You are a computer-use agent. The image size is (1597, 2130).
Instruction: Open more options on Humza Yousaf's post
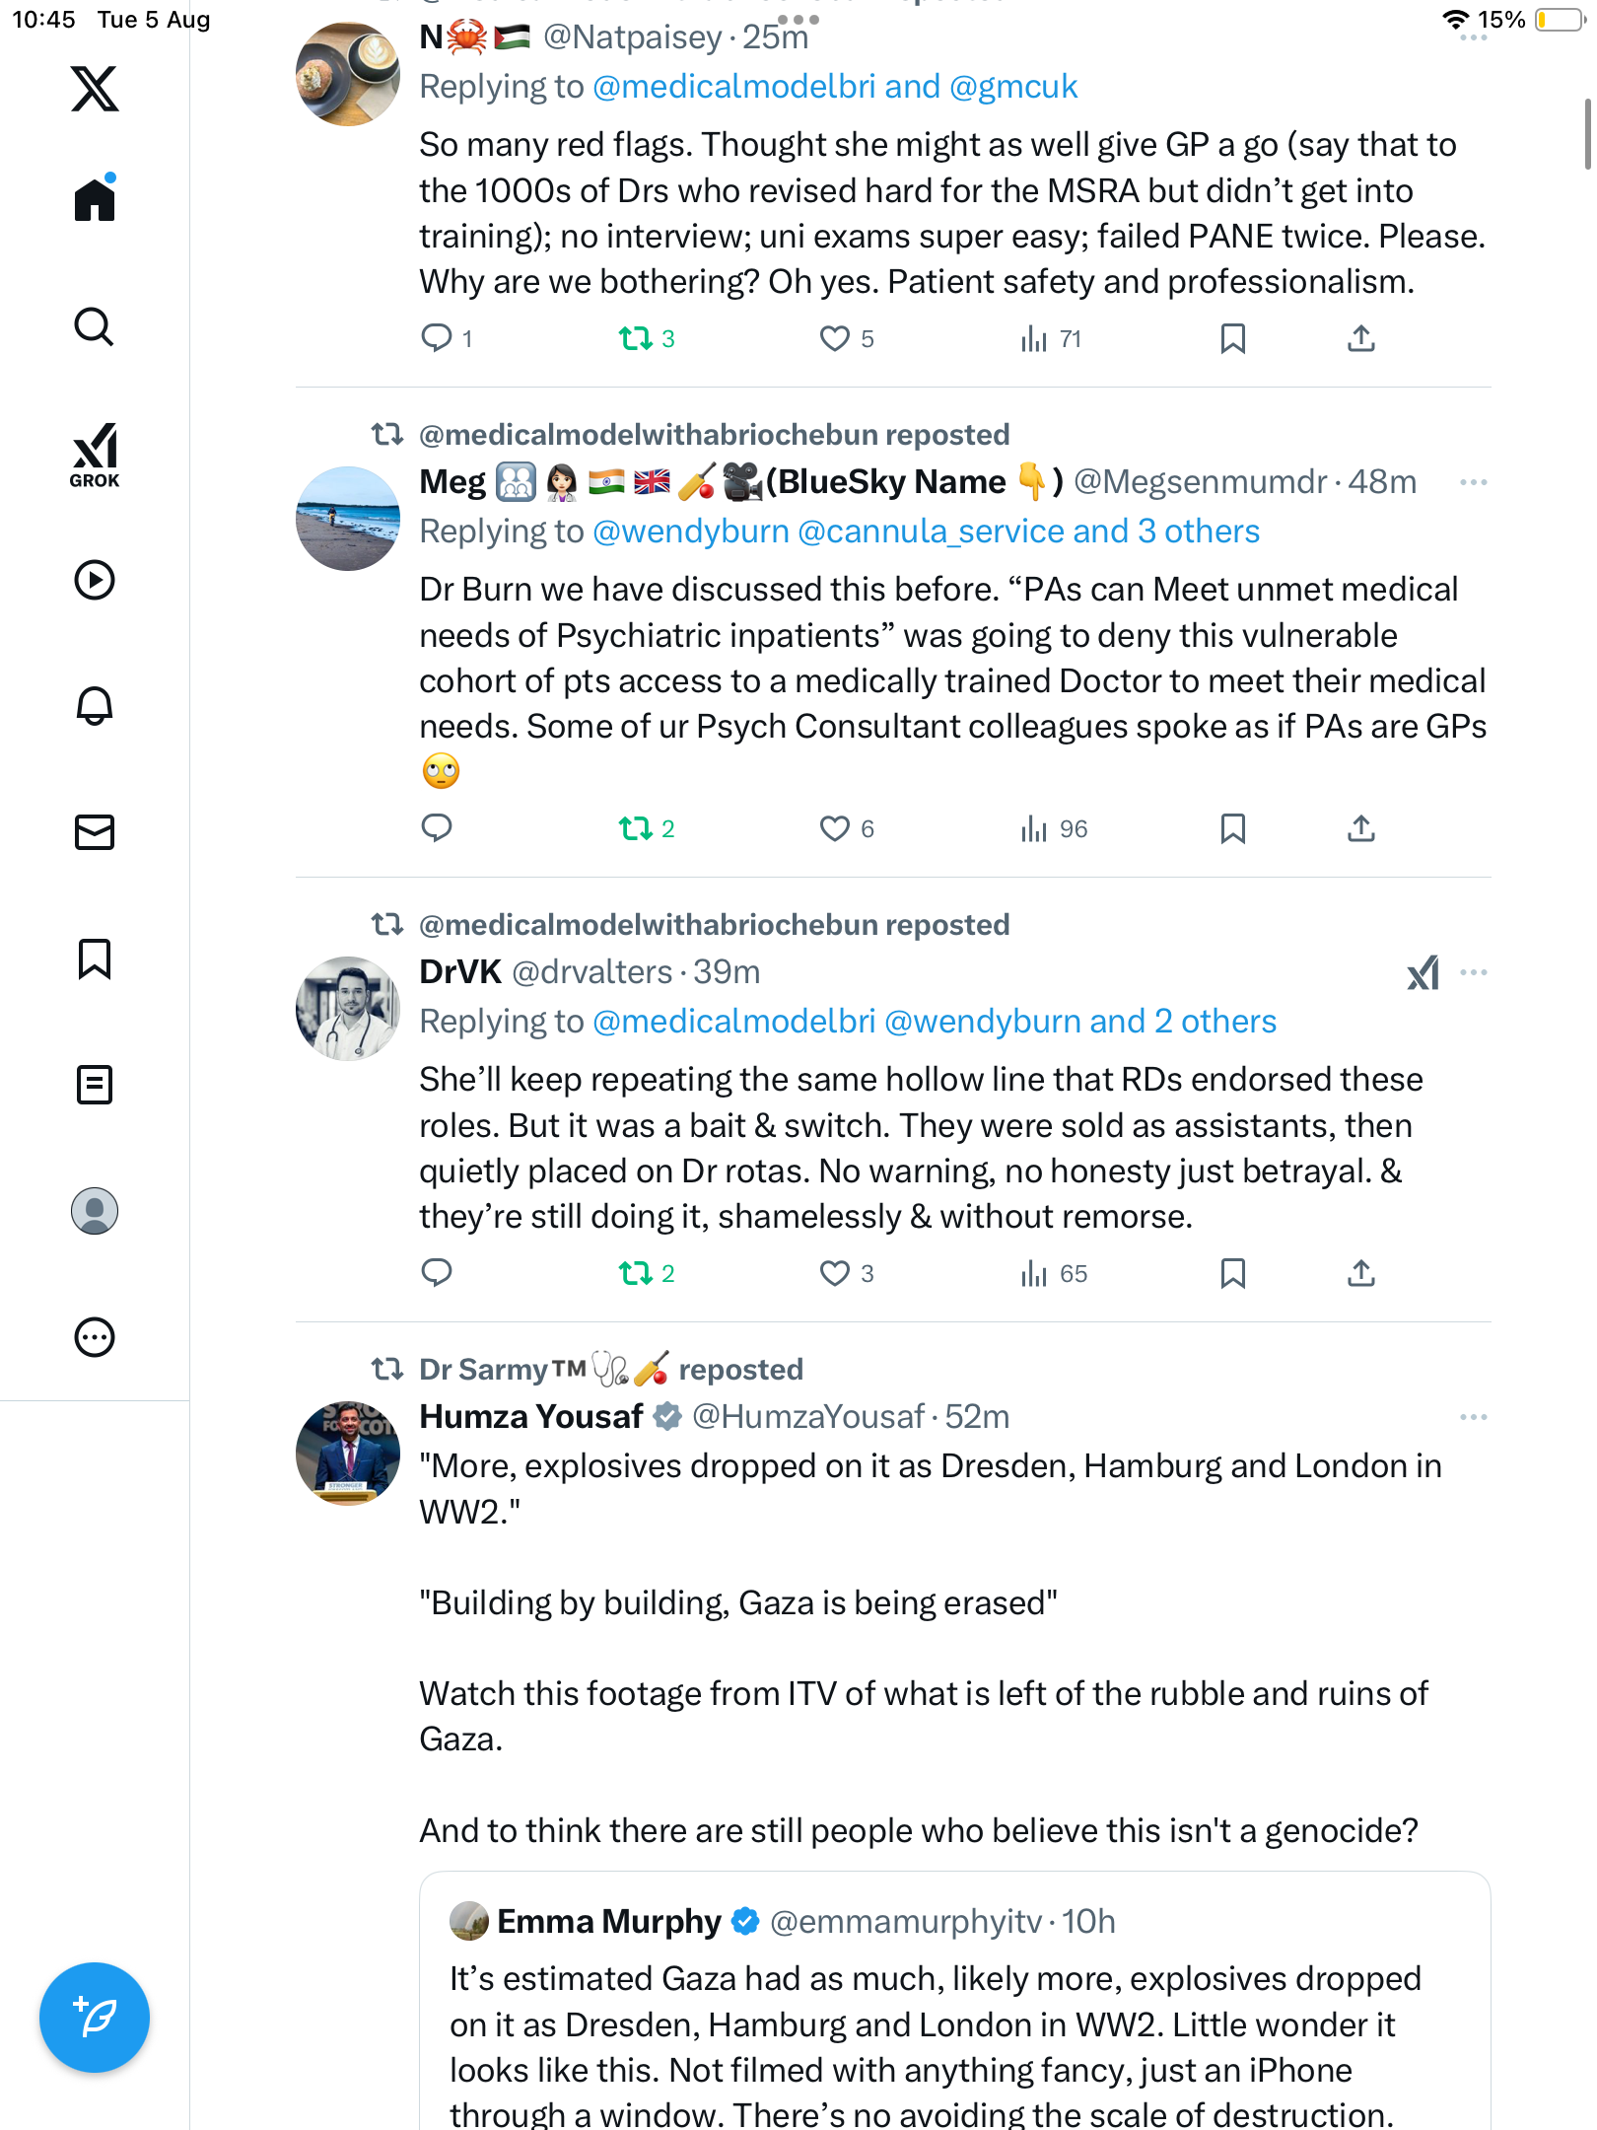1473,1417
